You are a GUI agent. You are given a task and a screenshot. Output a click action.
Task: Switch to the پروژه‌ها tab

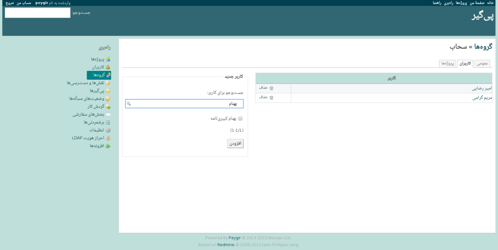447,64
